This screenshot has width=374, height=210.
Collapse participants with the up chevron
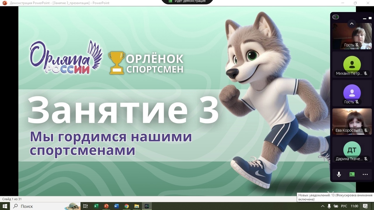[x=352, y=24]
